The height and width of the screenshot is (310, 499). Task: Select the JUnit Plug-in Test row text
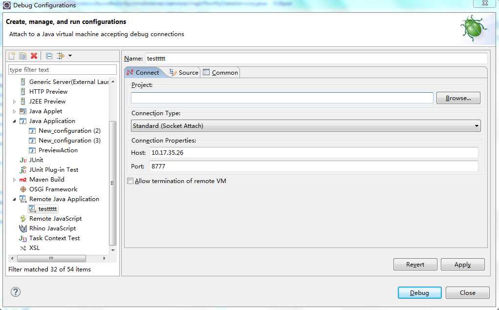[x=54, y=170]
